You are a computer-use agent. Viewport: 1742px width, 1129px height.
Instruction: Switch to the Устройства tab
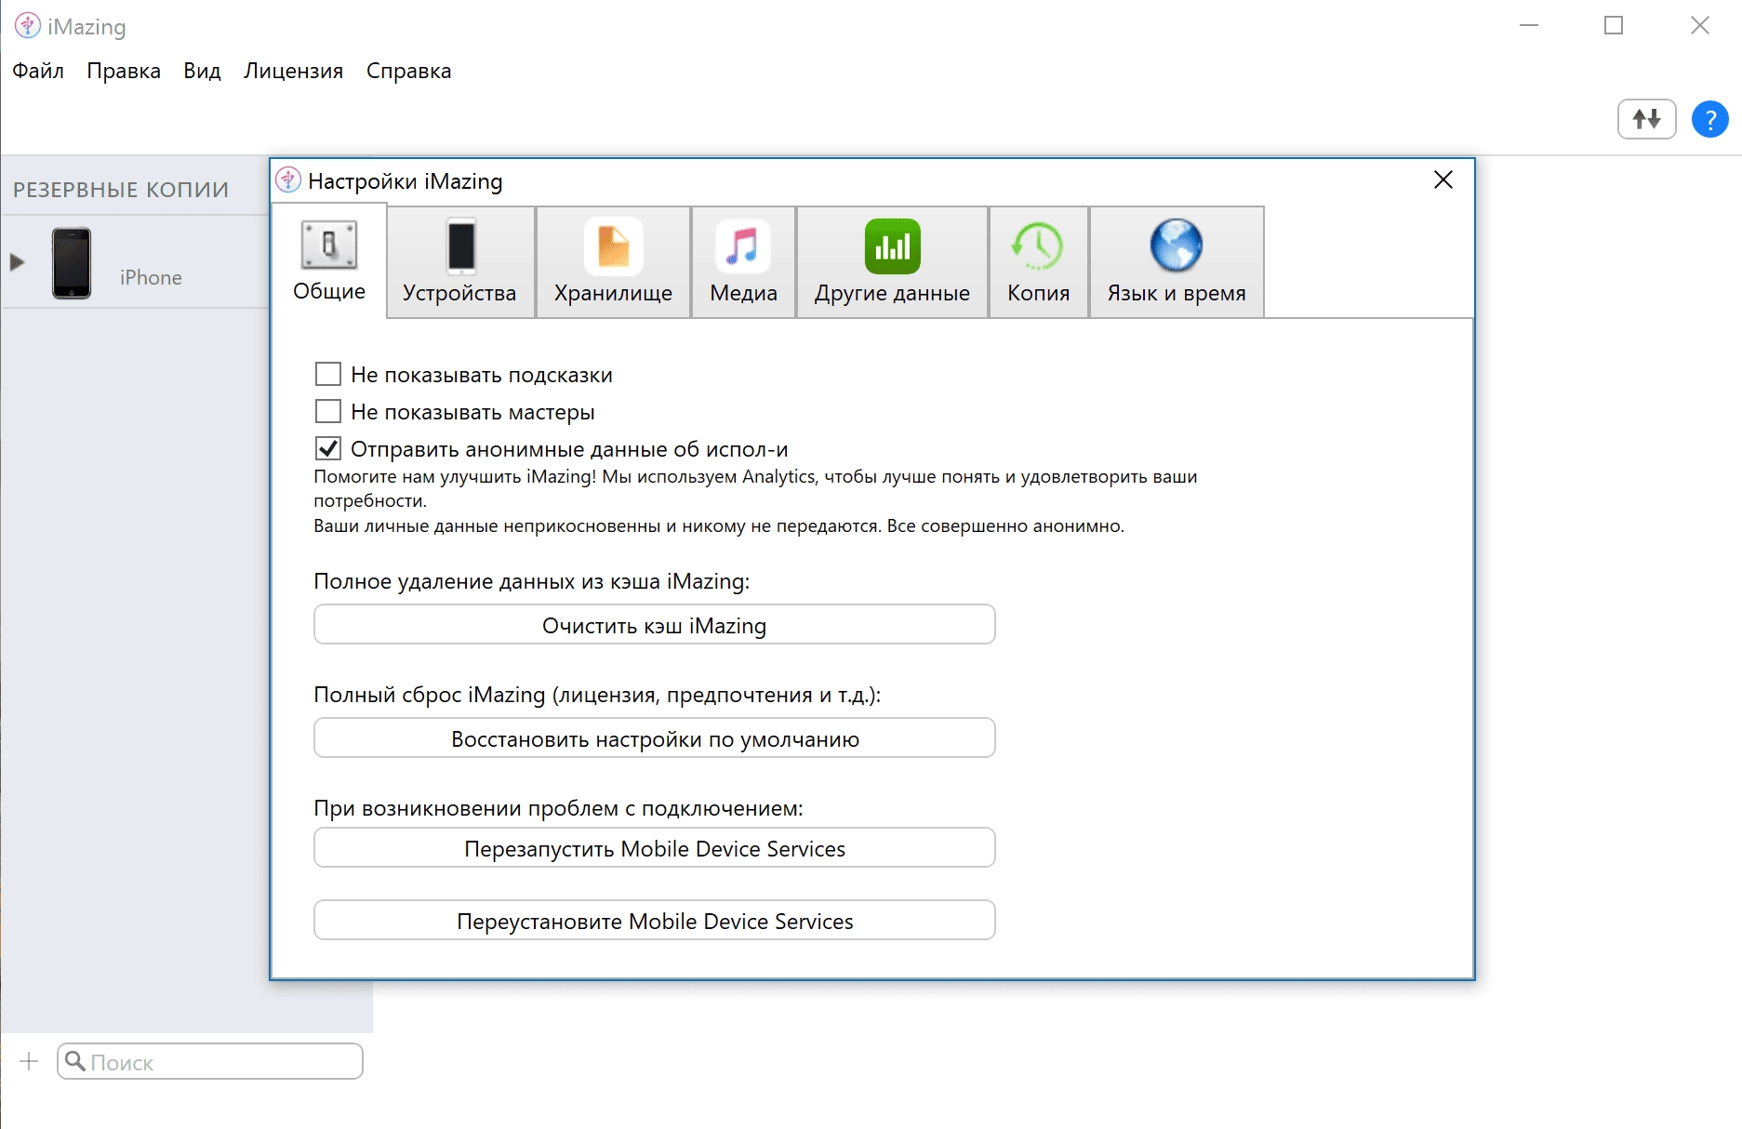(x=459, y=262)
